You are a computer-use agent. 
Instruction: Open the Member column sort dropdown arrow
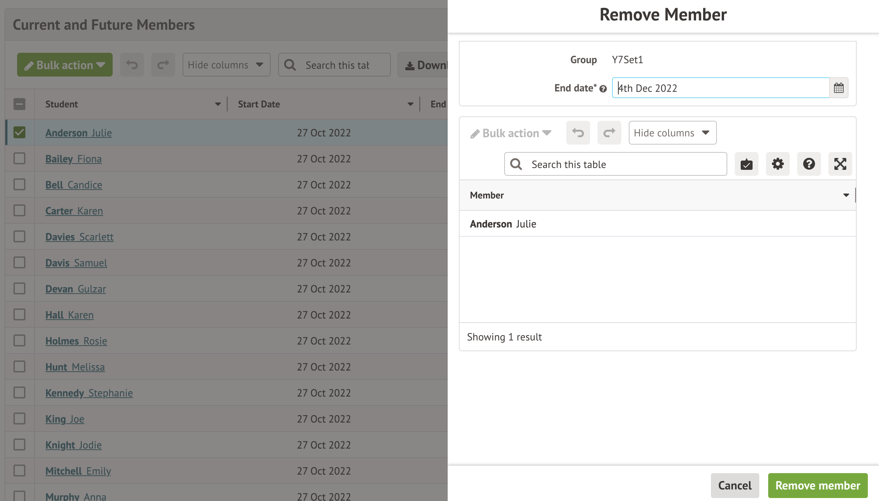point(846,195)
